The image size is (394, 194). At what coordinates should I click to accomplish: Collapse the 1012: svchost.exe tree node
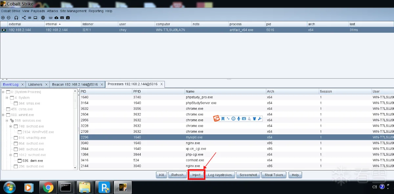pyautogui.click(x=11, y=155)
